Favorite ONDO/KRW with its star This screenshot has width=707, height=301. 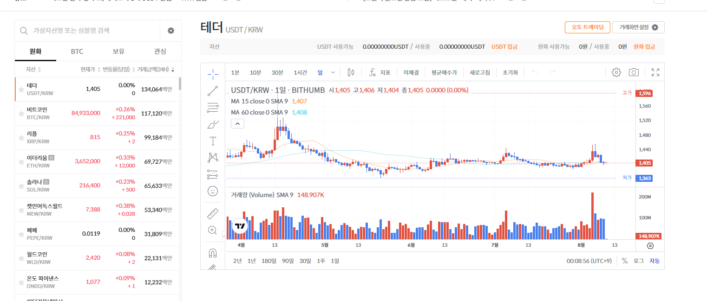pyautogui.click(x=21, y=282)
